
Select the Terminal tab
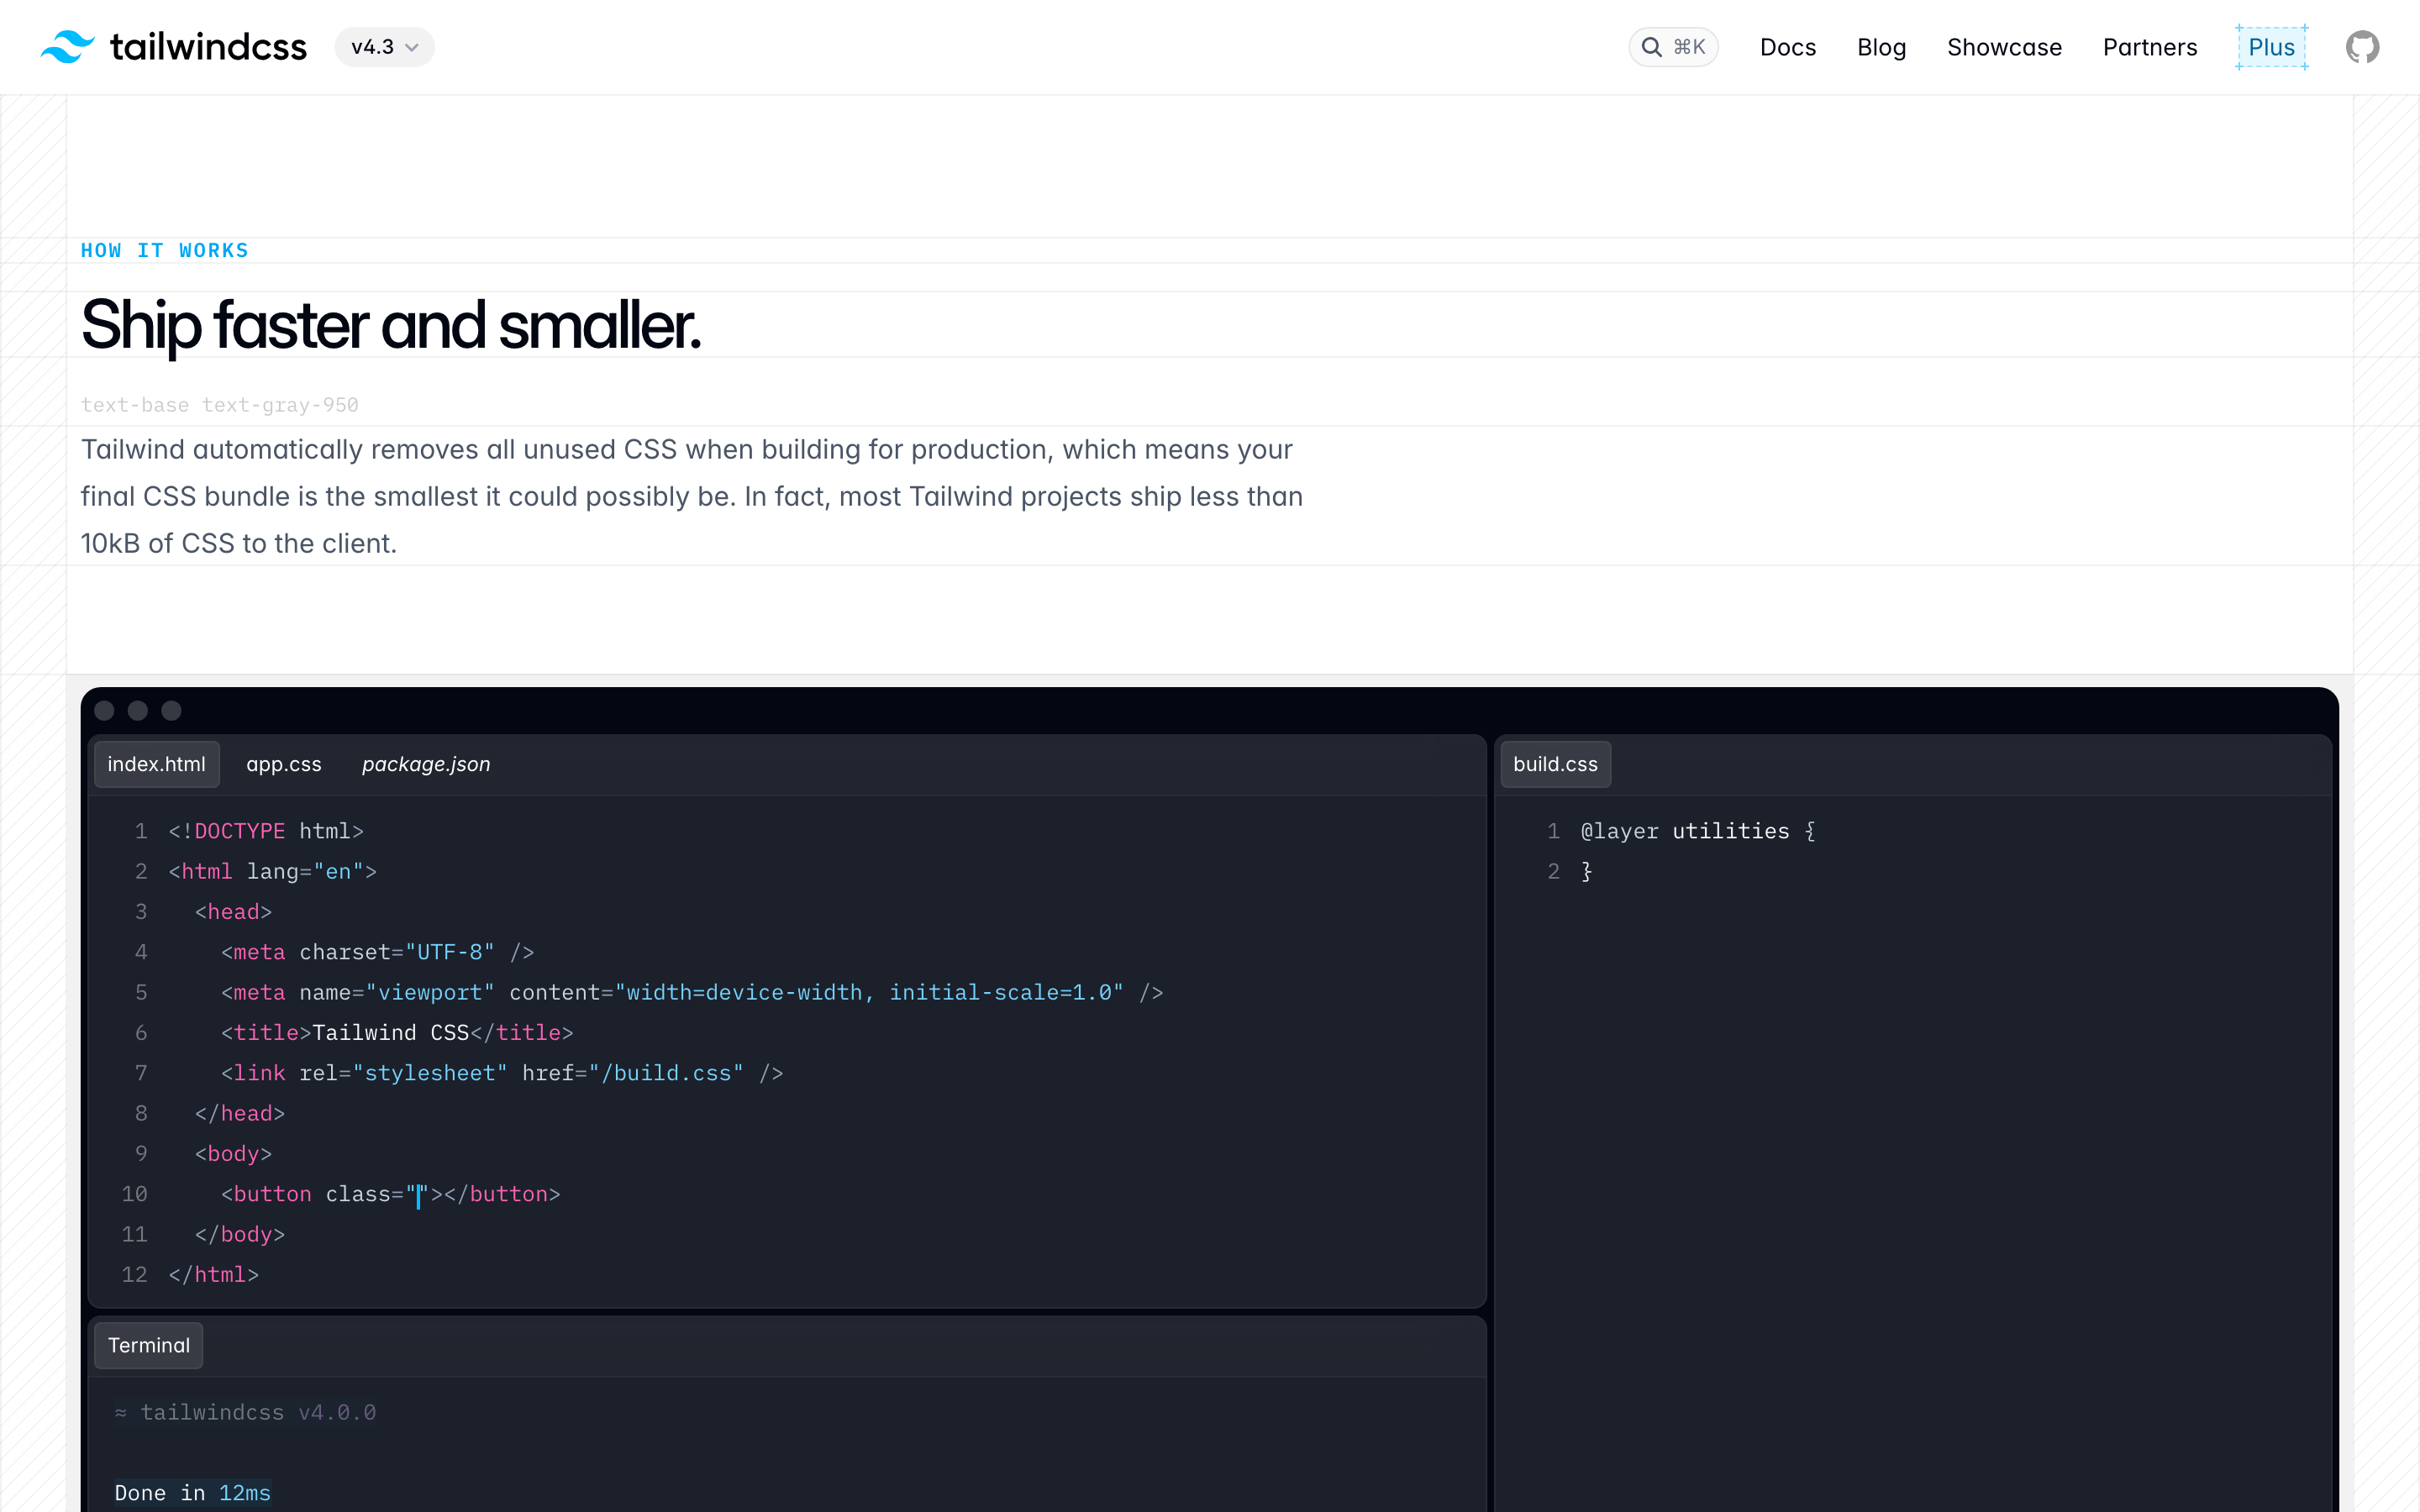click(x=149, y=1345)
